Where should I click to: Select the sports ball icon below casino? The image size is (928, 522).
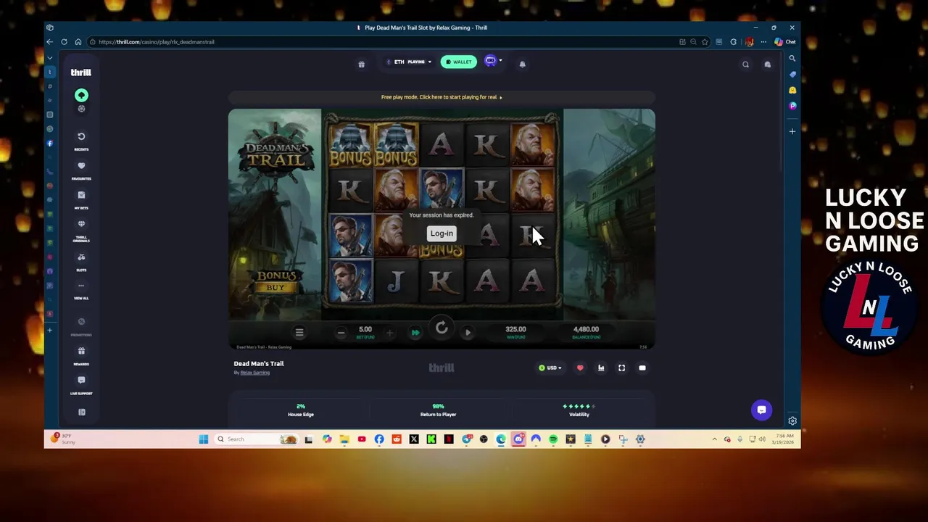81,109
